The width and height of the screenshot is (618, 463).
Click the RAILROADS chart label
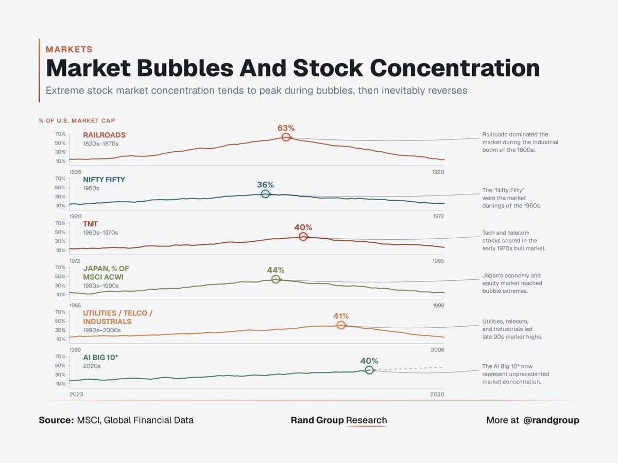[x=105, y=135]
